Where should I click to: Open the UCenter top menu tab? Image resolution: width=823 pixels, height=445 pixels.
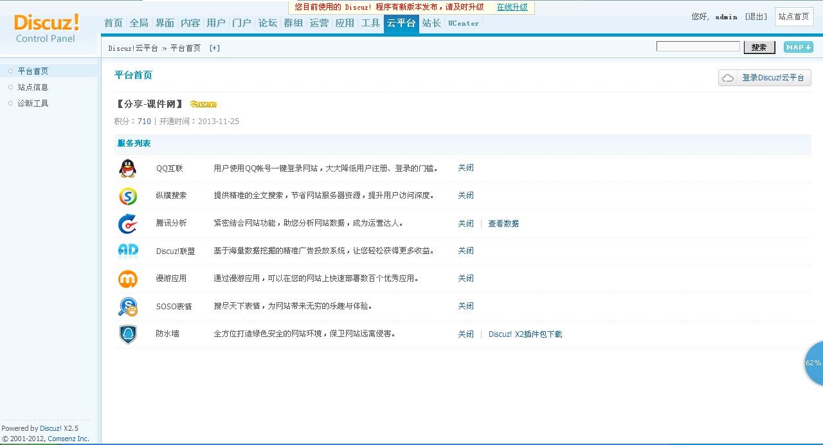(463, 23)
